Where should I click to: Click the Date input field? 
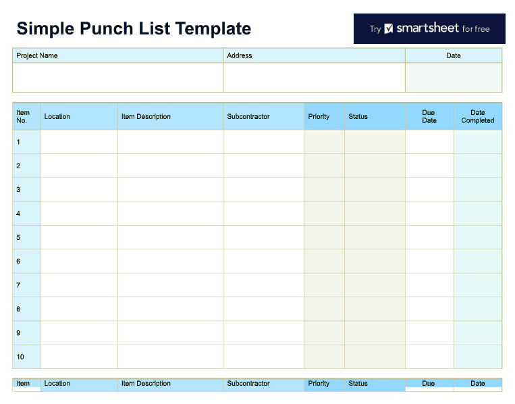pyautogui.click(x=454, y=77)
